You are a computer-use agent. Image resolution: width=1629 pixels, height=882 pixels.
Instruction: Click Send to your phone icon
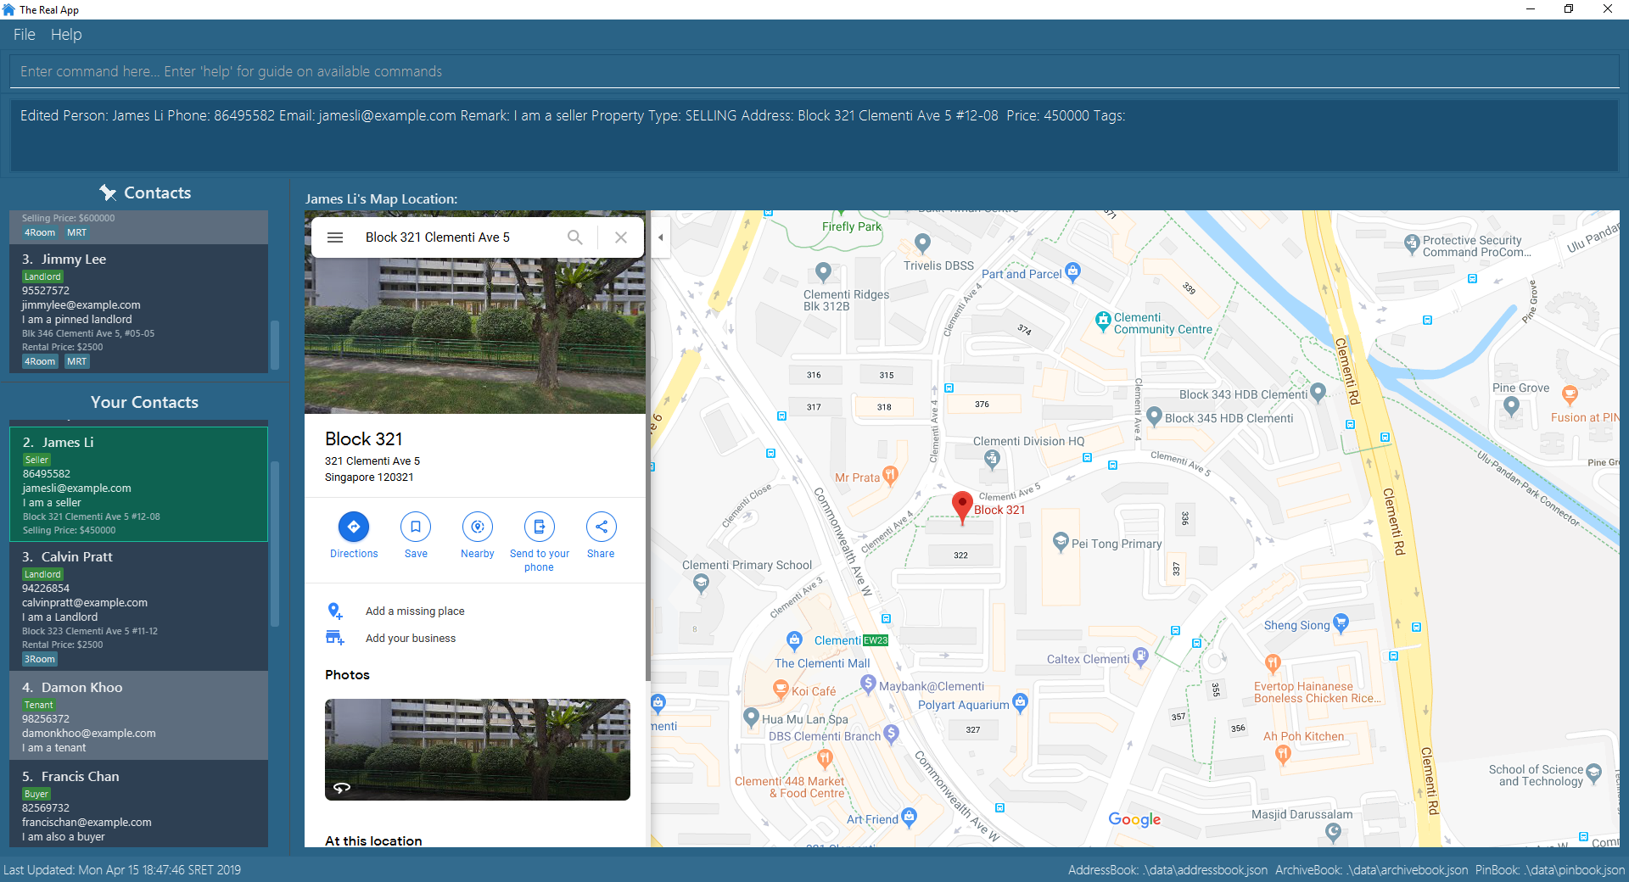coord(540,527)
